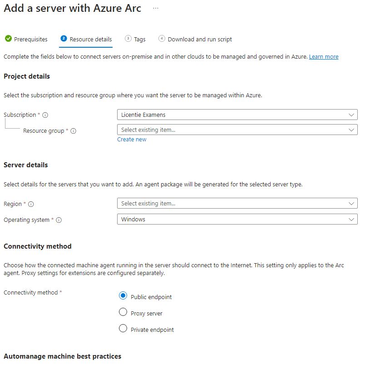
Task: Click the Operating system info icon
Action: click(59, 220)
